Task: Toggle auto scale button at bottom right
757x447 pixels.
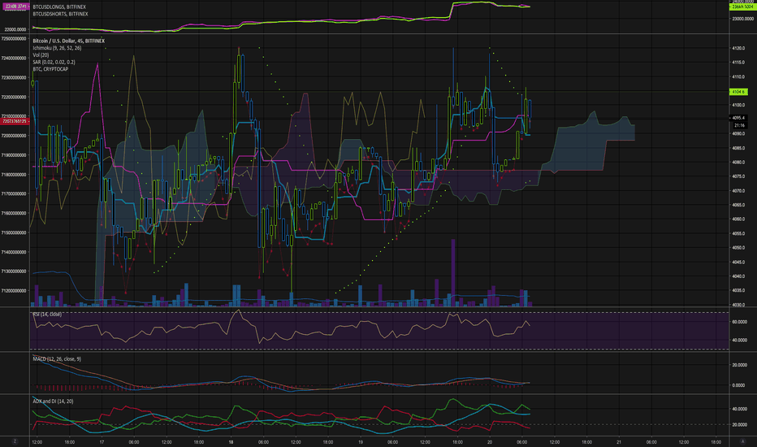Action: (x=742, y=441)
